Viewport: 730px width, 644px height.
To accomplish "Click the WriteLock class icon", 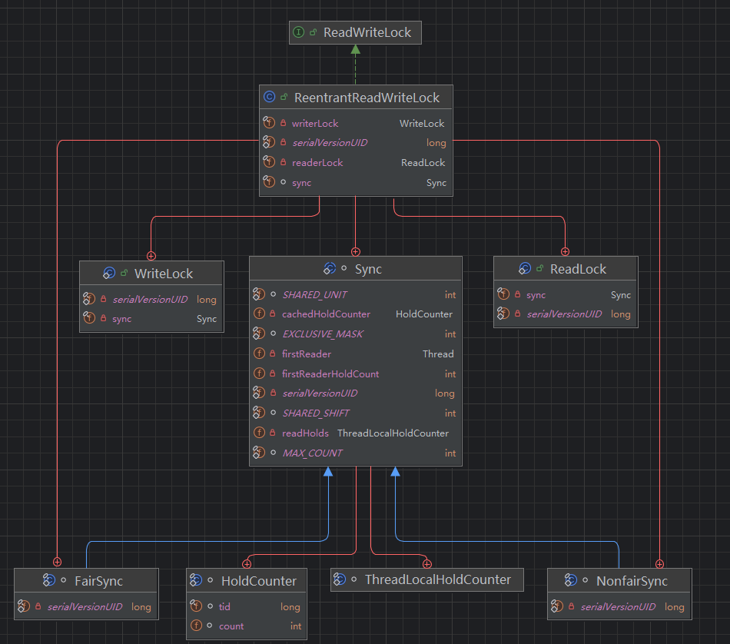I will [x=109, y=274].
